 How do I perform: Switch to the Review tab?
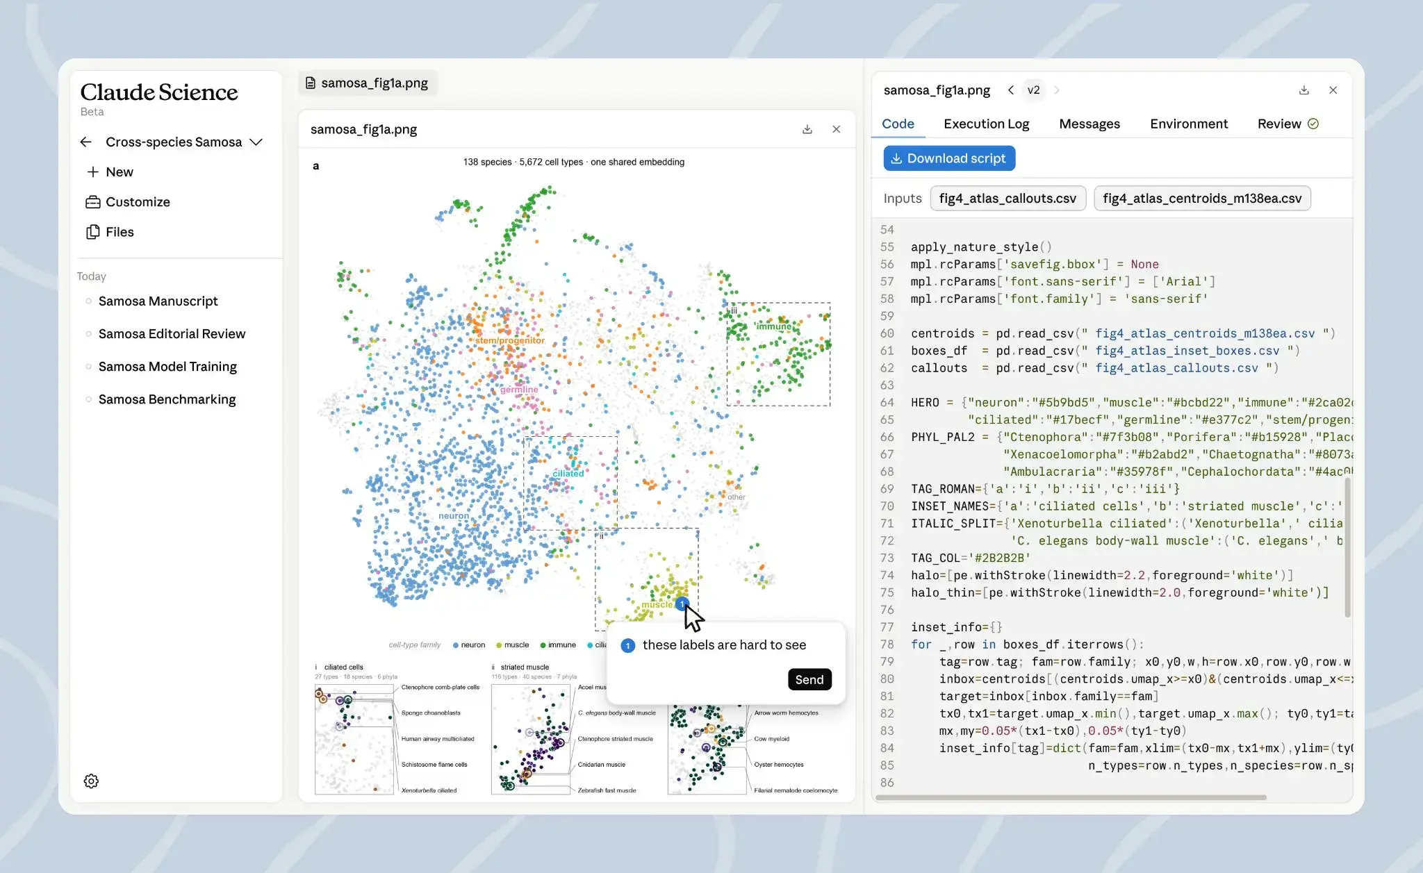[x=1288, y=124]
